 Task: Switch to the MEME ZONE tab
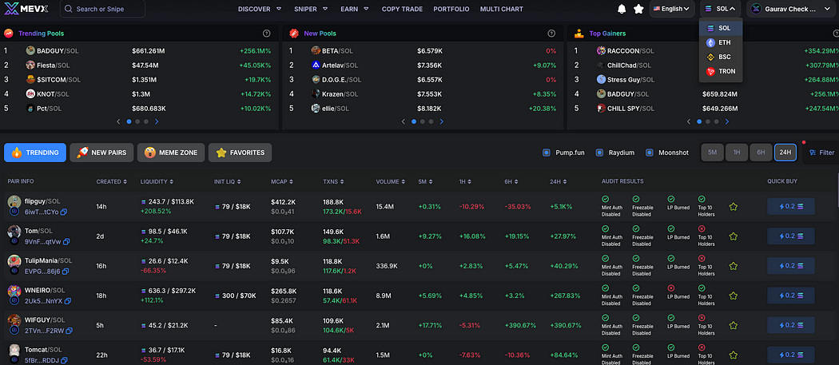tap(170, 153)
